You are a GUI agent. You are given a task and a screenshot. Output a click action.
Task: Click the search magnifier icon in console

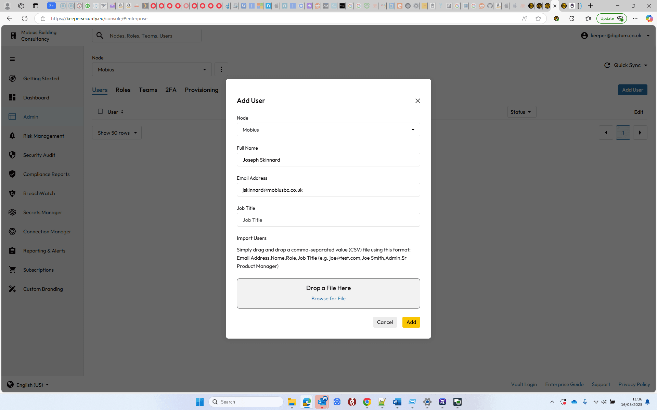100,36
